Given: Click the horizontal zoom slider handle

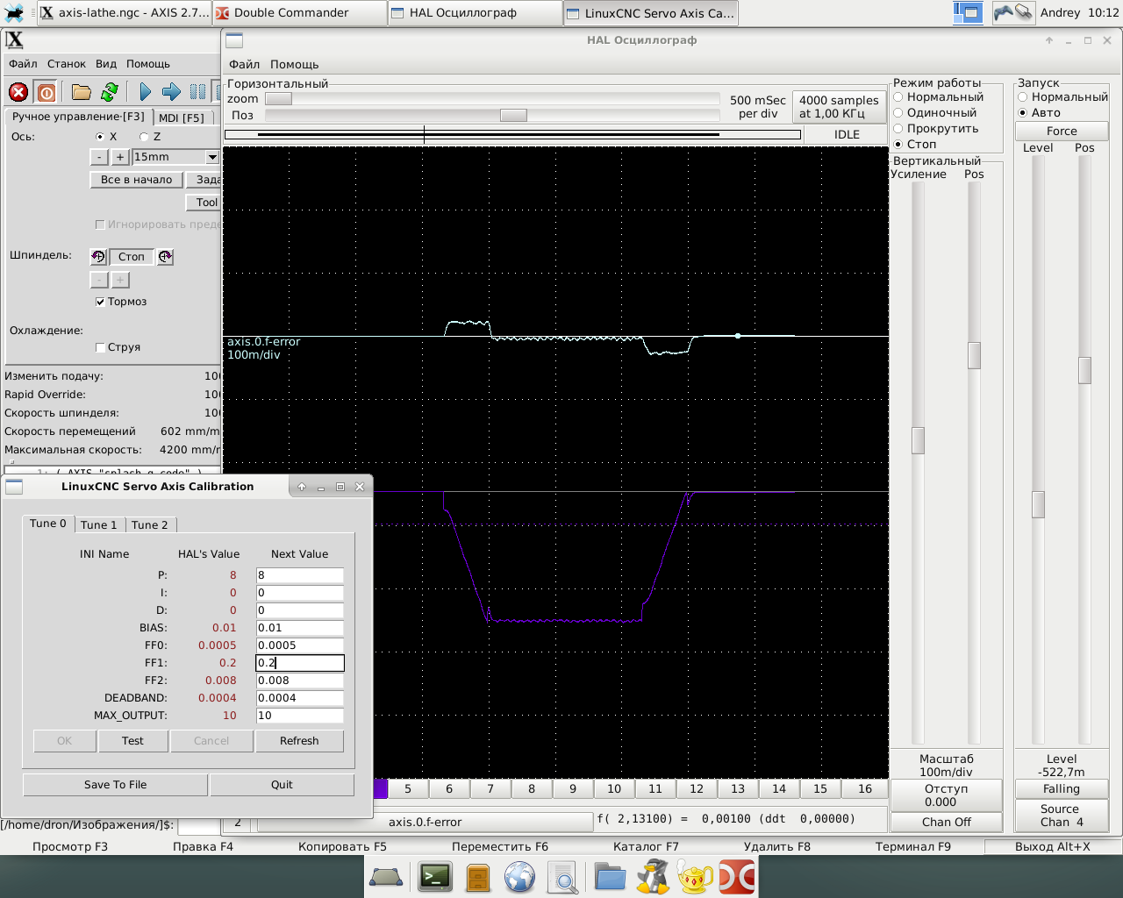Looking at the screenshot, I should pos(278,99).
